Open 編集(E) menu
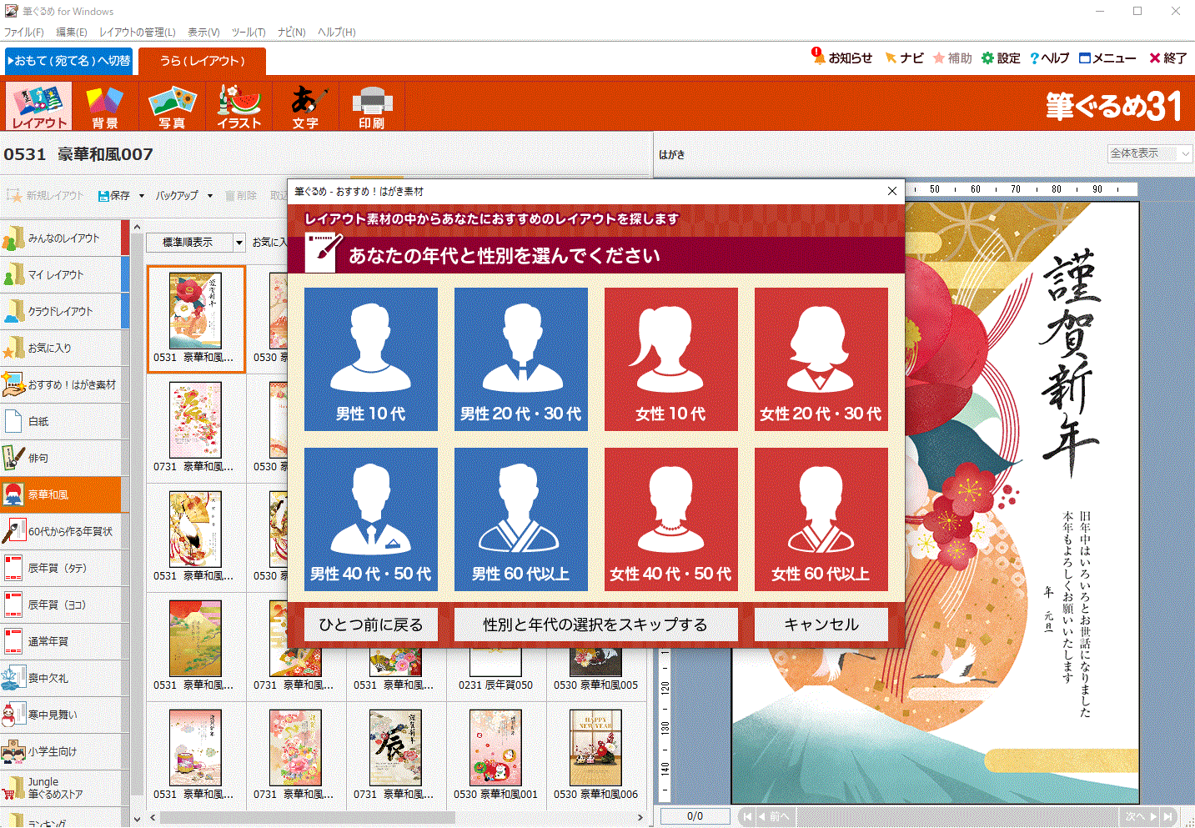1195x828 pixels. pyautogui.click(x=72, y=32)
